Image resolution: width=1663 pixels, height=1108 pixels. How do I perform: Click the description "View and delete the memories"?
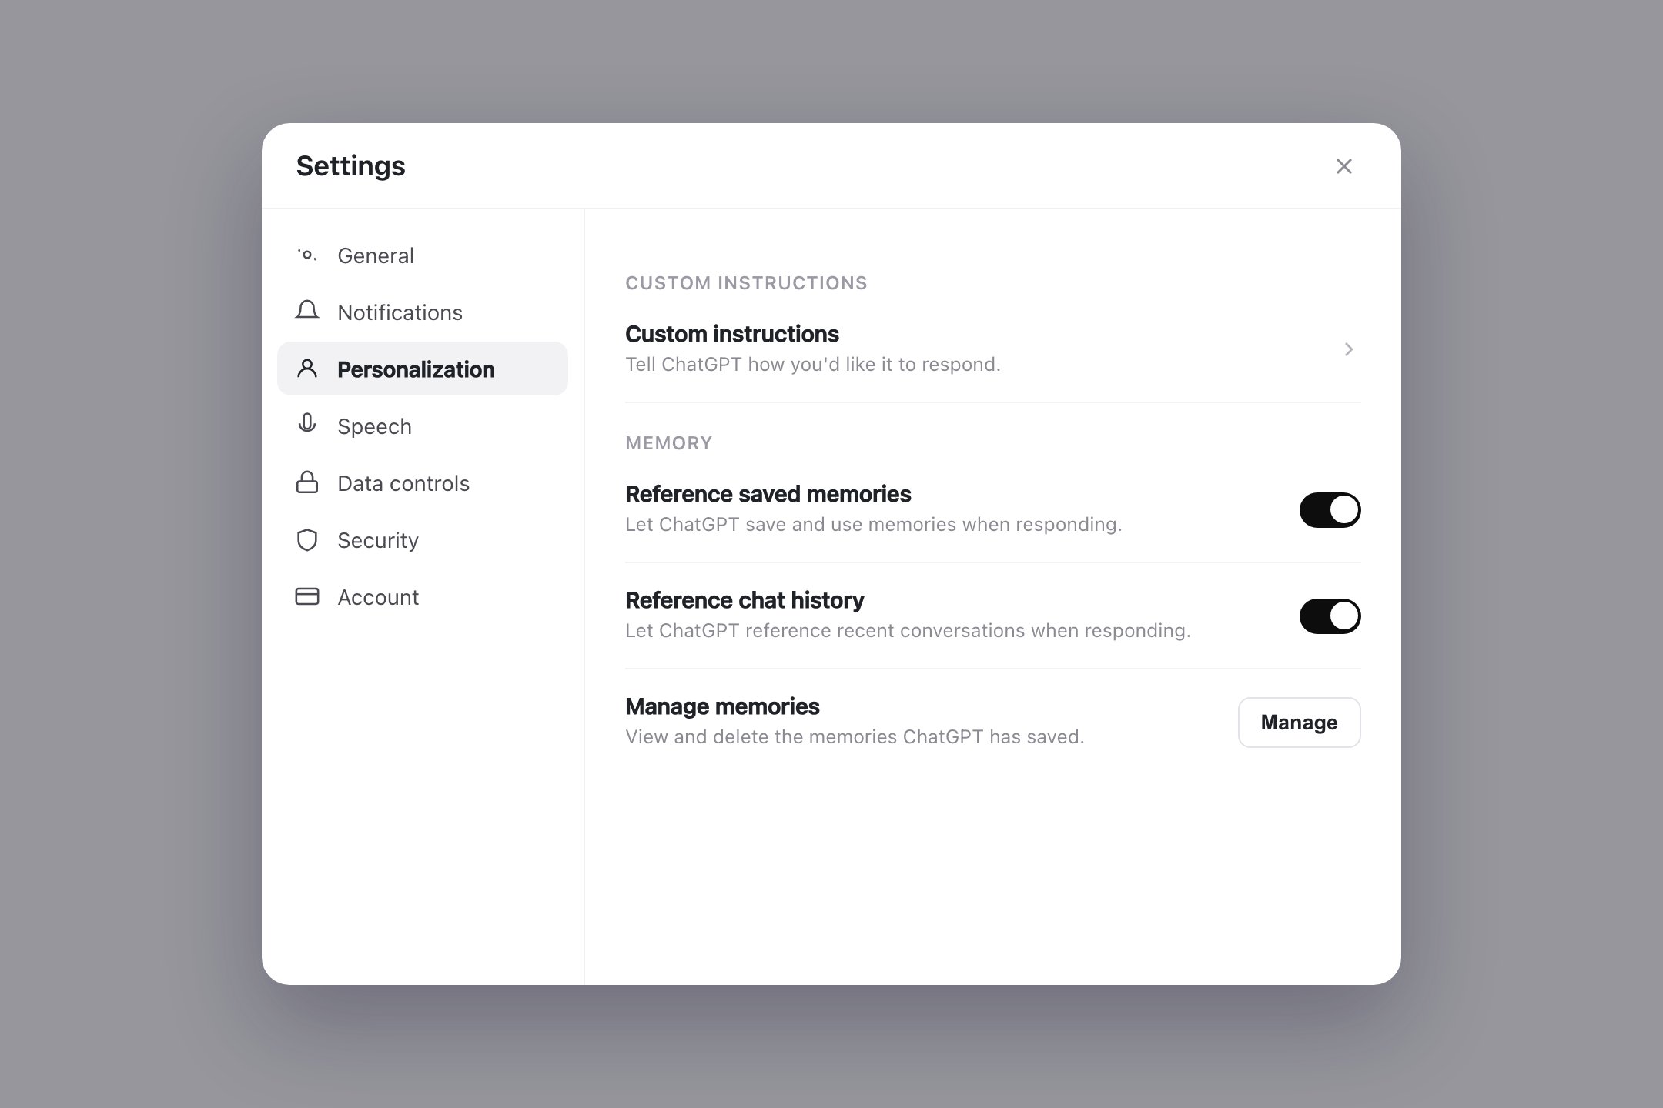point(855,737)
